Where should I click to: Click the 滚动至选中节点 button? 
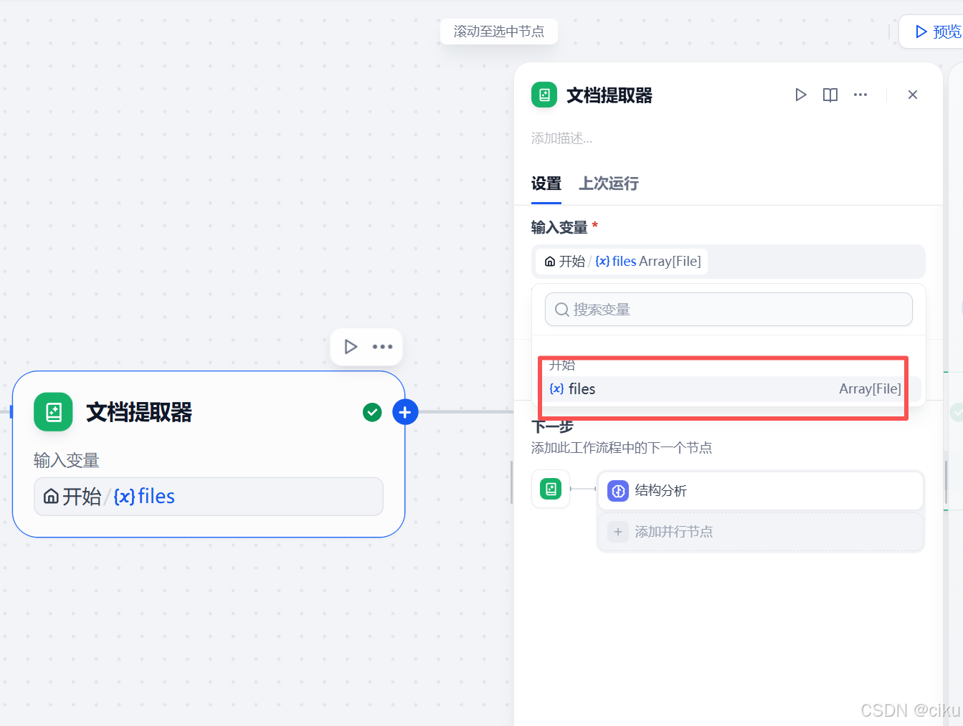pos(498,31)
